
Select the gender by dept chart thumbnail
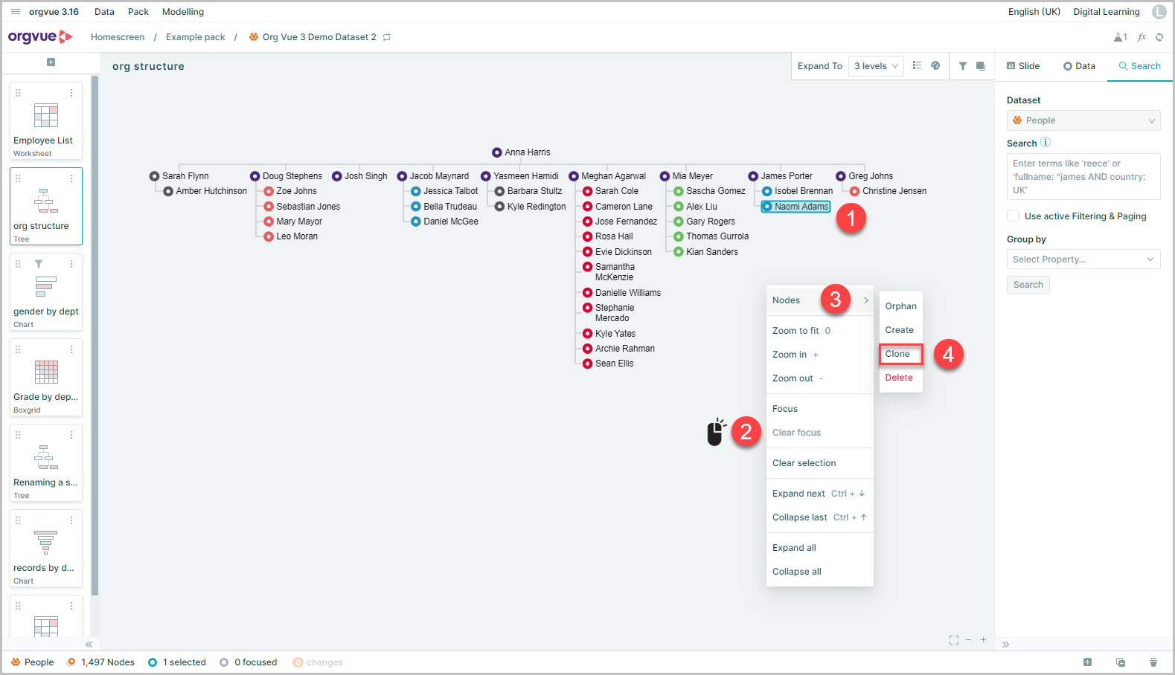[x=46, y=292]
